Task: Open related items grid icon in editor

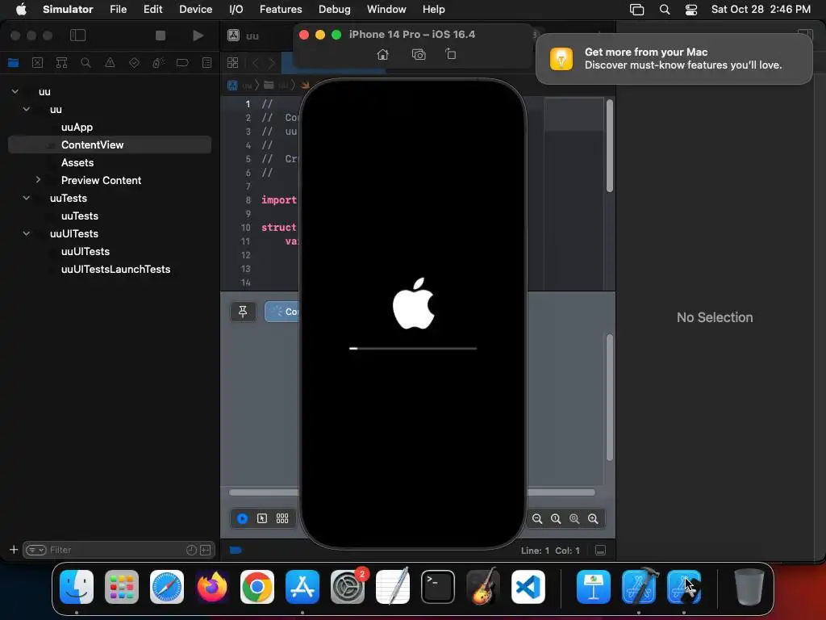Action: (233, 63)
